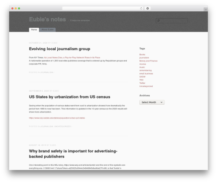This screenshot has height=183, width=217.
Task: Click the Tags sidebar heading
Action: 142,48
